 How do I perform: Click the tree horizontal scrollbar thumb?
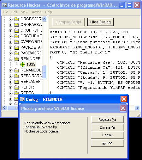(13, 108)
